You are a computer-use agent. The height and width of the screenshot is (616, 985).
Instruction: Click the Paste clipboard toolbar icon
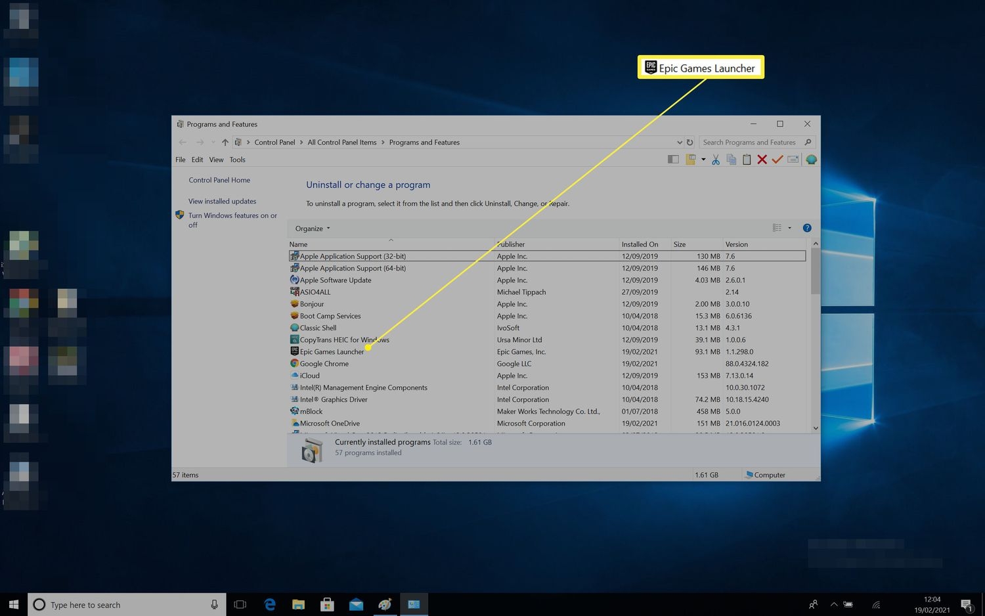tap(747, 160)
